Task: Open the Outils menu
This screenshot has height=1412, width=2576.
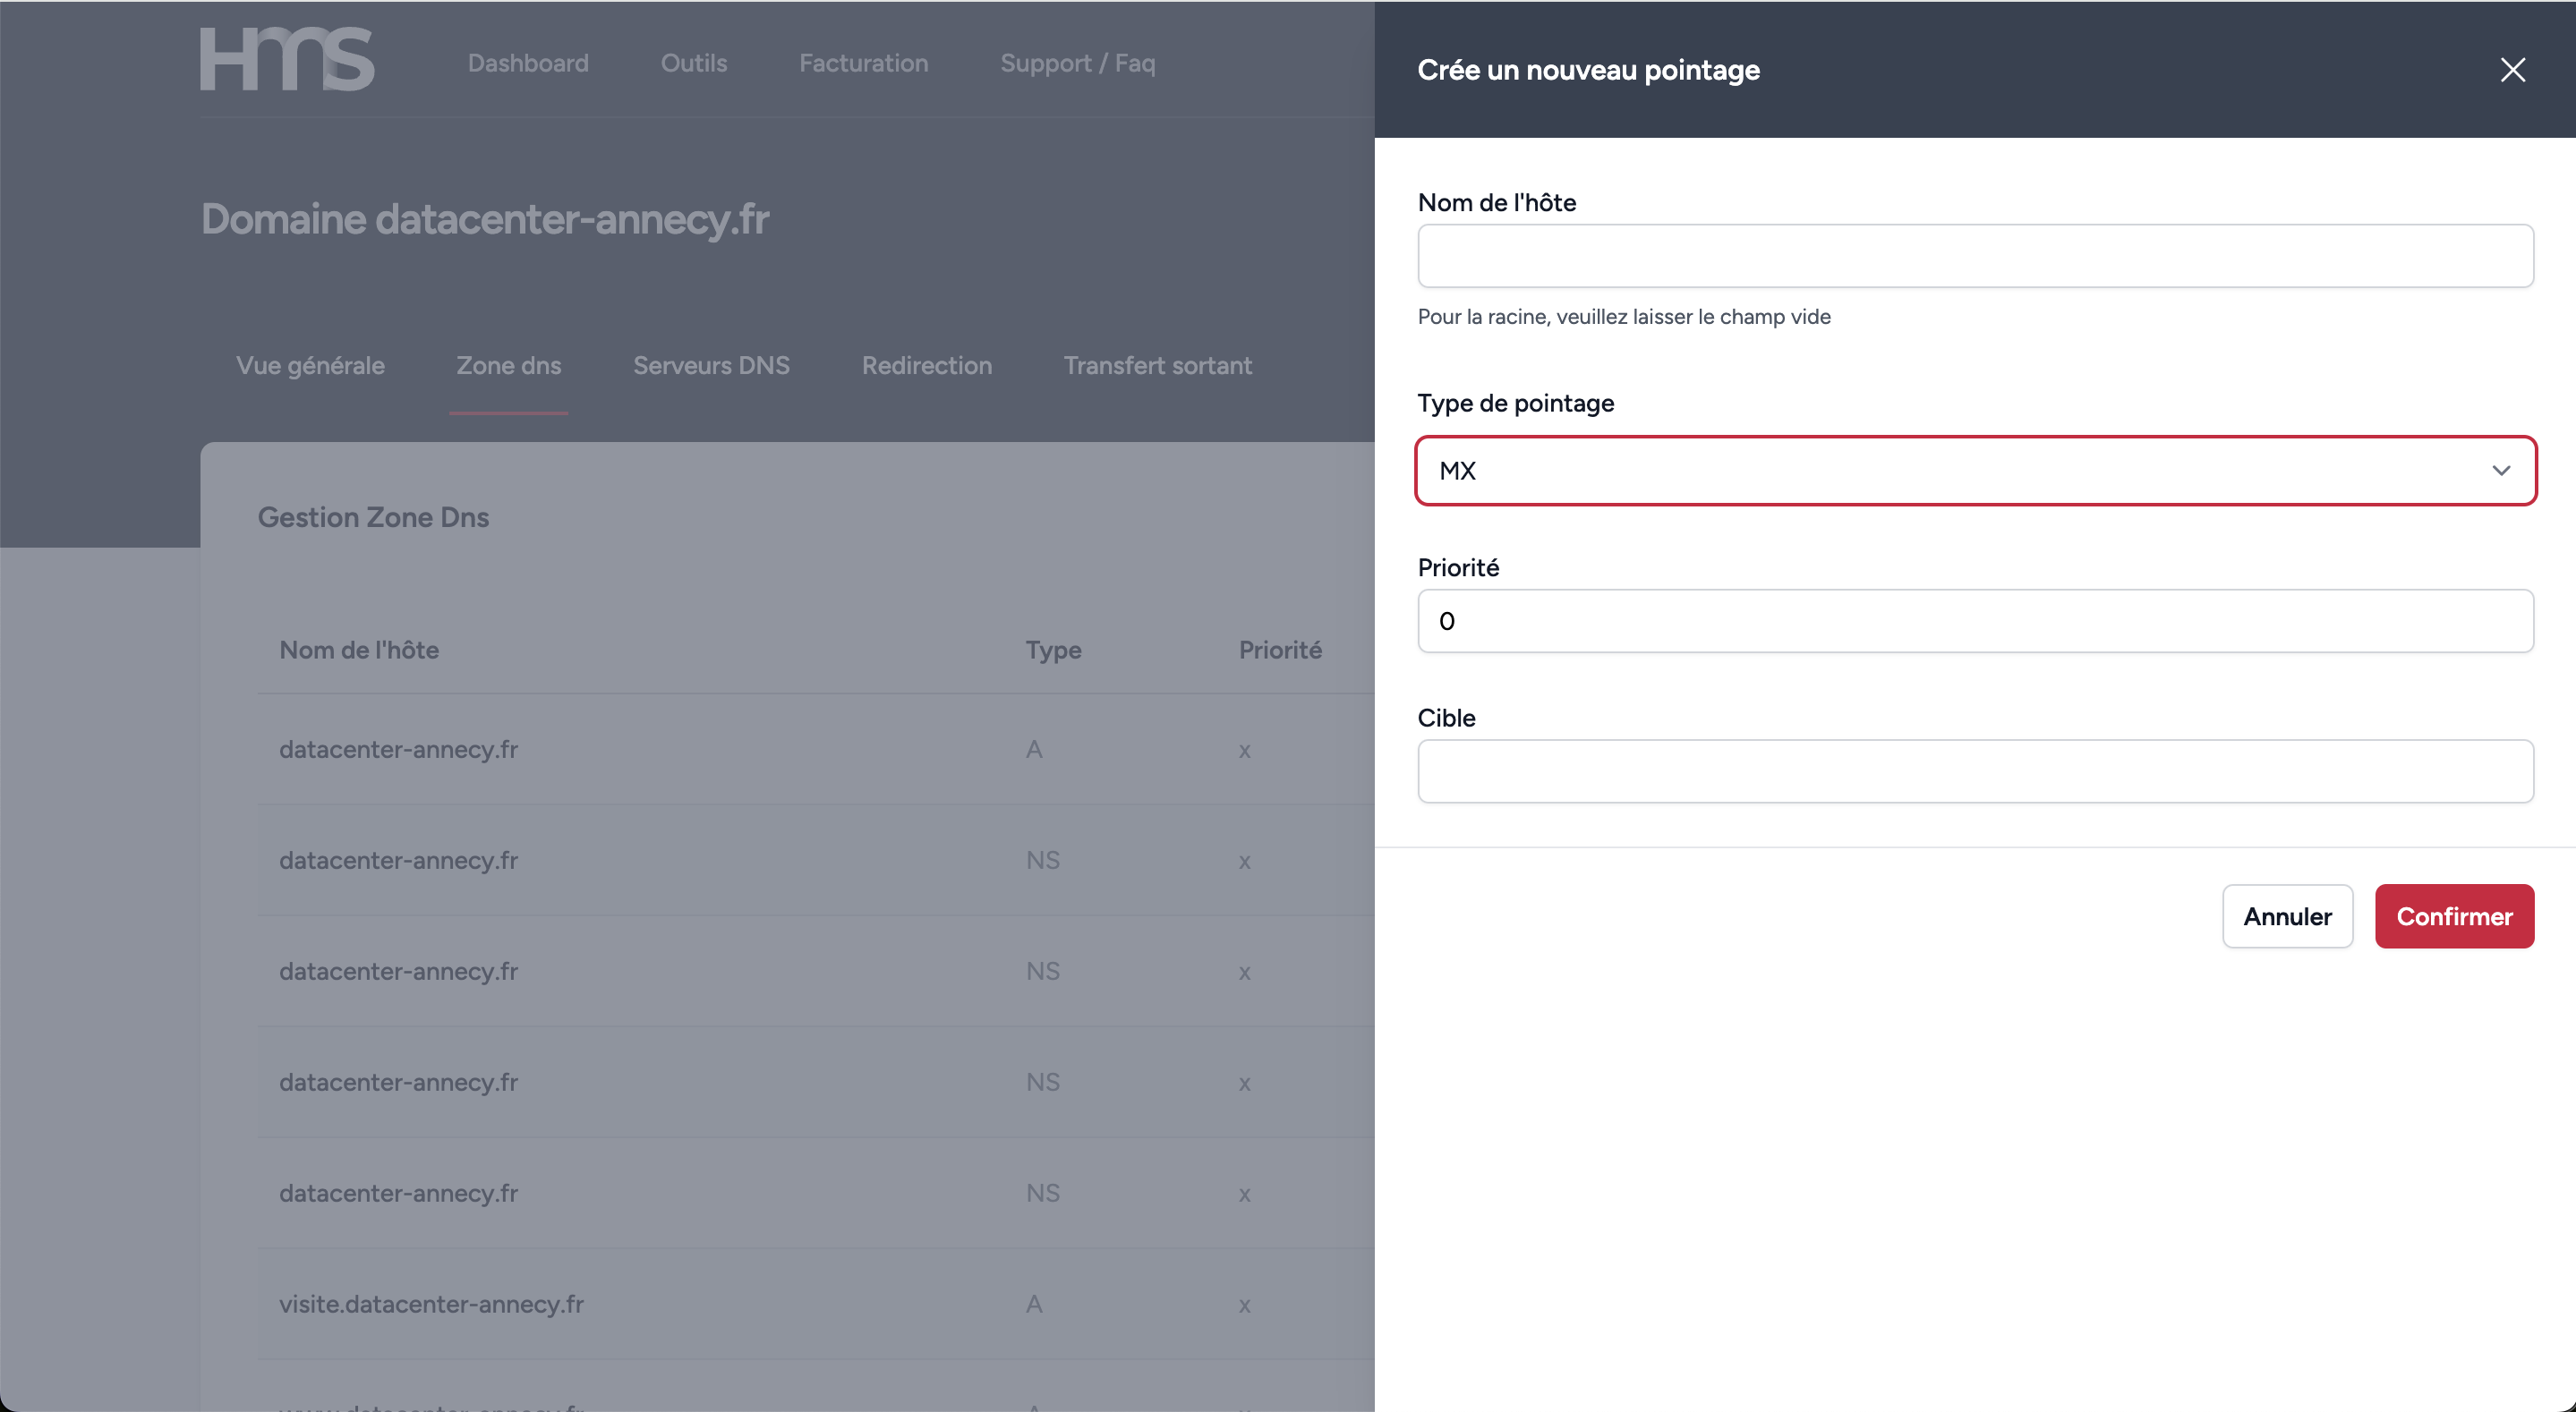Action: [693, 63]
